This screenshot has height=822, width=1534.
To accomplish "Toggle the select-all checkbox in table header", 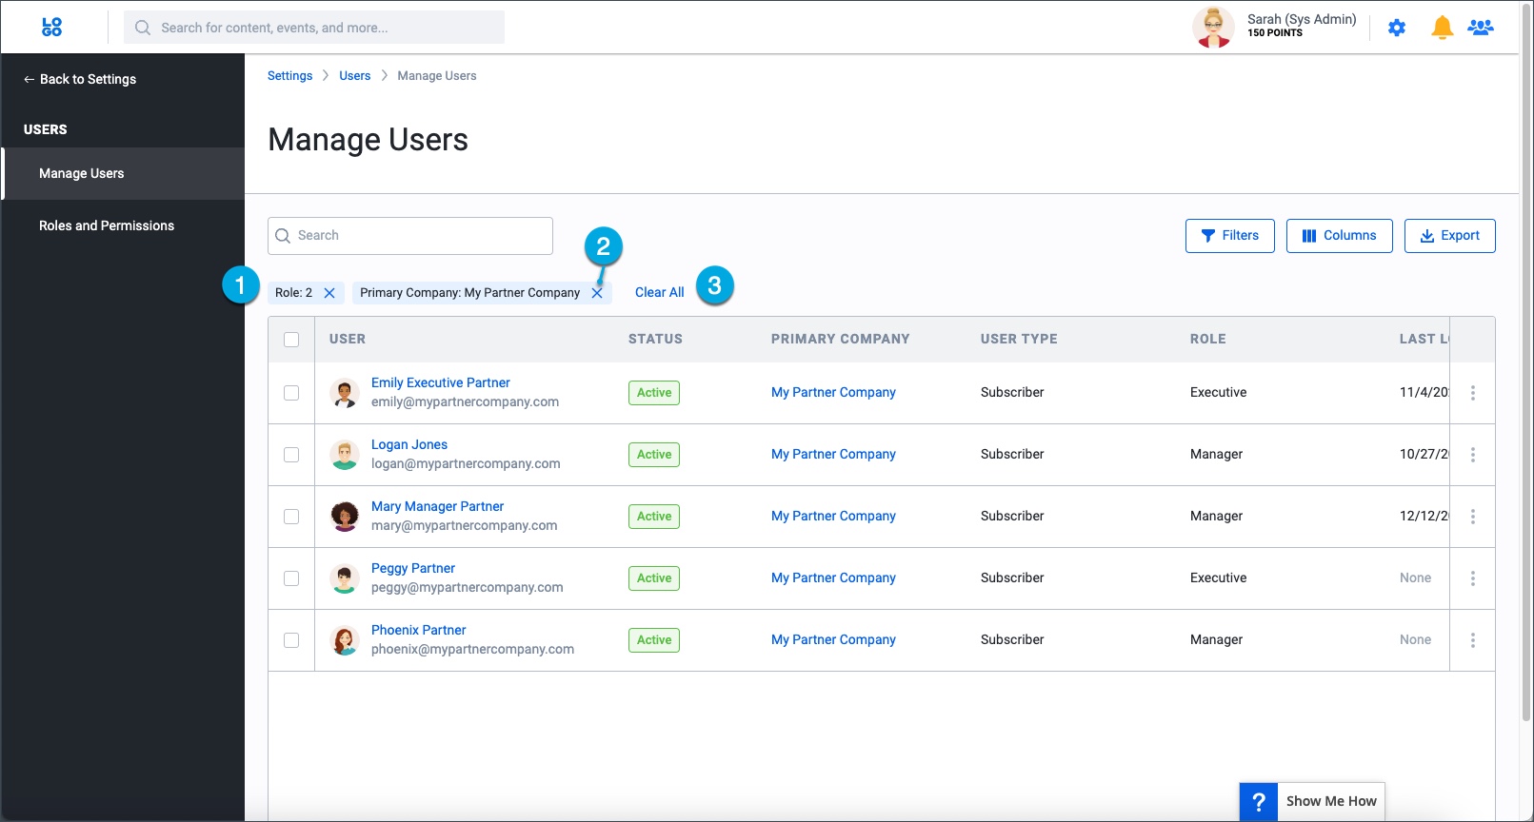I will [291, 340].
